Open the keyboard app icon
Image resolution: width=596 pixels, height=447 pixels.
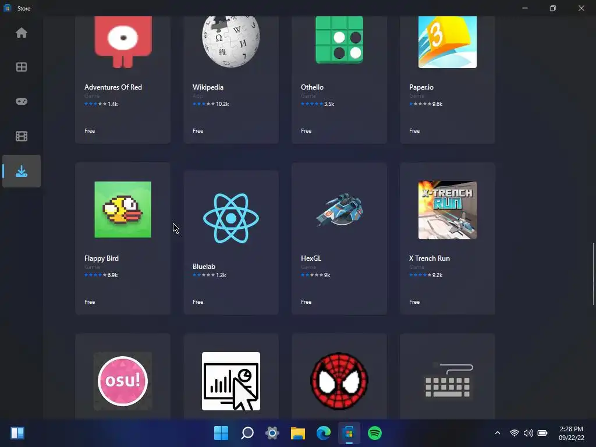448,381
